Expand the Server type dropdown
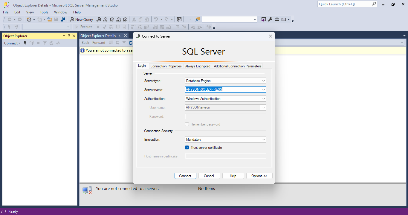The image size is (408, 215). (263, 81)
